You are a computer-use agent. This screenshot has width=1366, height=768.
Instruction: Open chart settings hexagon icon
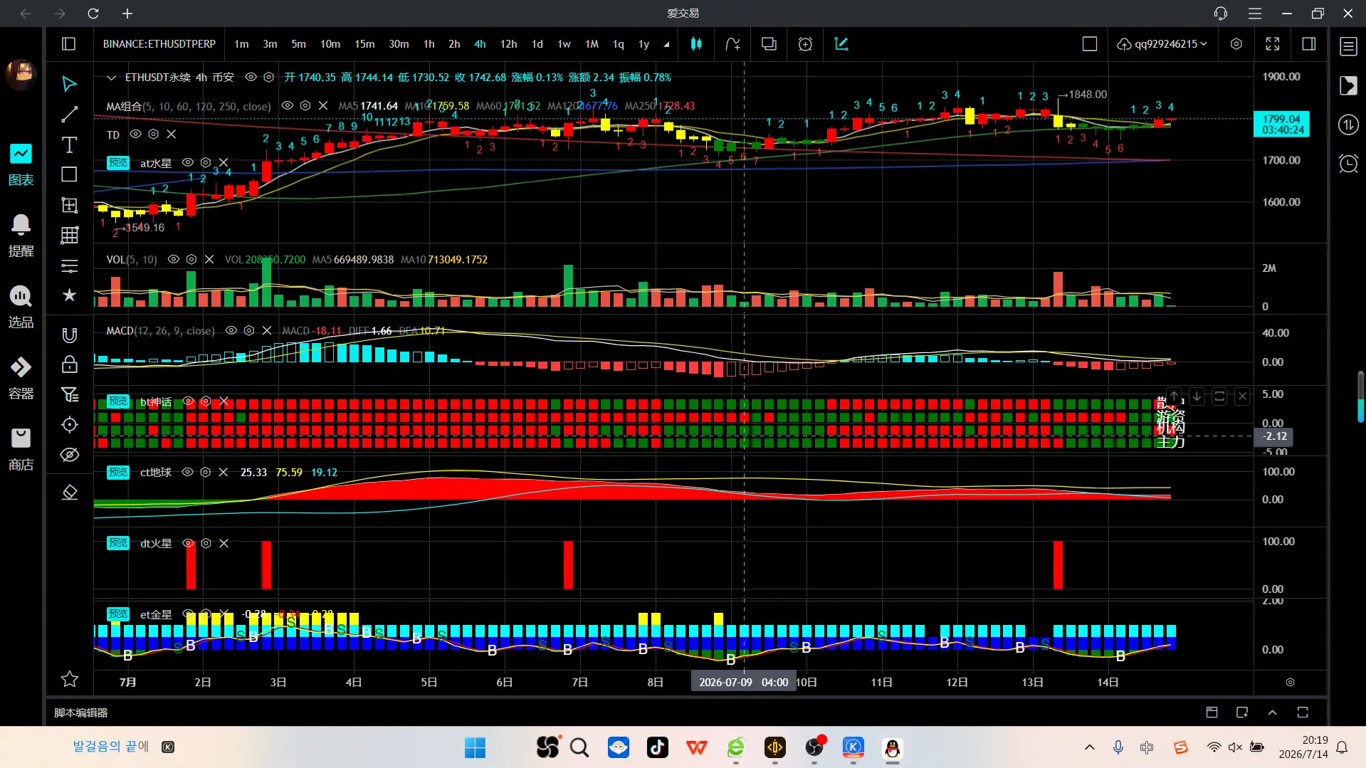[1236, 44]
